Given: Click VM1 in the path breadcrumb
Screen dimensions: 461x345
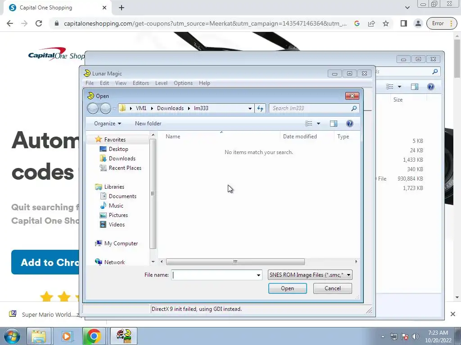Looking at the screenshot, I should pyautogui.click(x=141, y=108).
